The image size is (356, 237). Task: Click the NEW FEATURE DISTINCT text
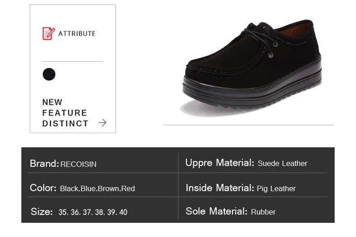click(x=65, y=113)
